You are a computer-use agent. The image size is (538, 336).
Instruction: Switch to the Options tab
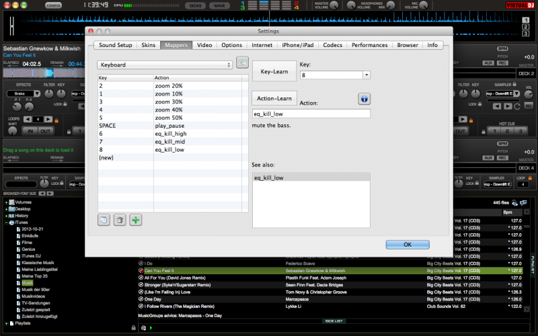[x=231, y=45]
